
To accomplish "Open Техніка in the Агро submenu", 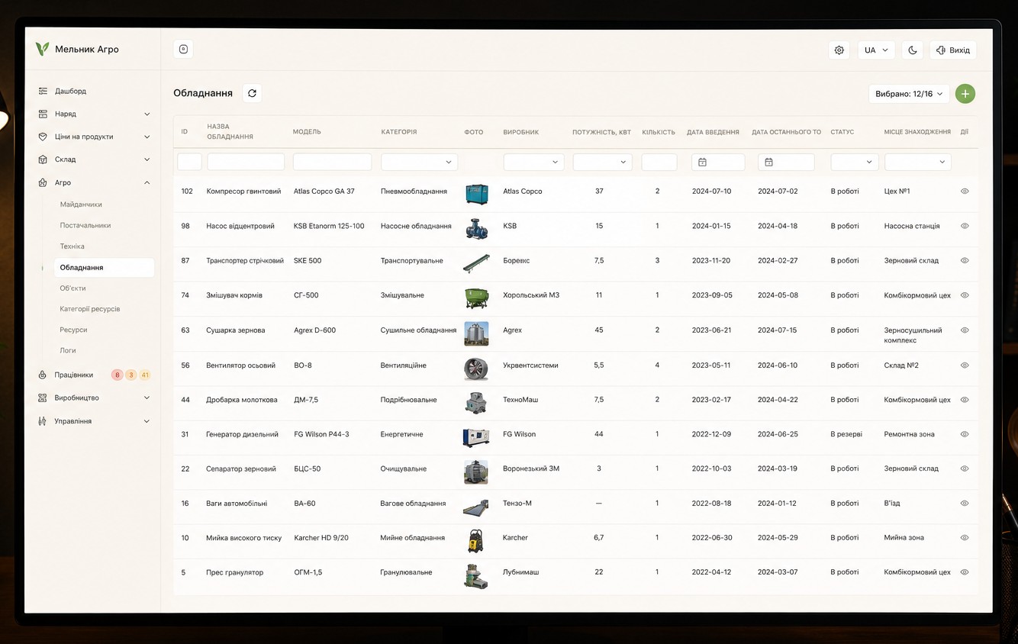I will 72,246.
